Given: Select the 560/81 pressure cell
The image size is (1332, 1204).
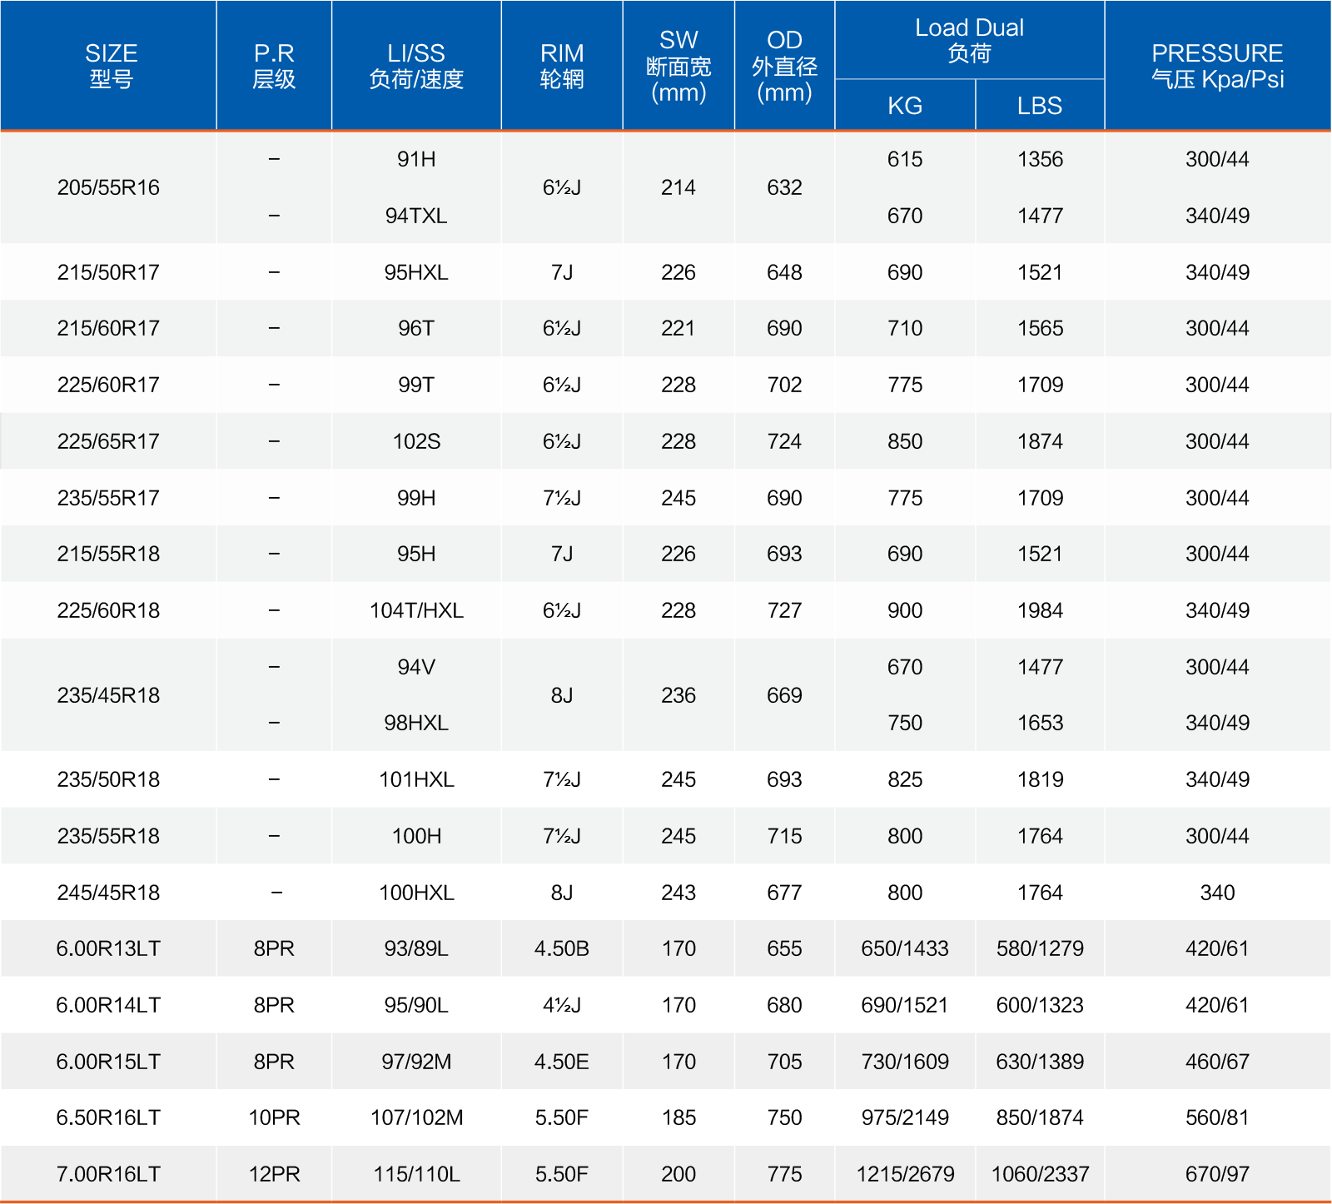Looking at the screenshot, I should click(x=1217, y=1117).
